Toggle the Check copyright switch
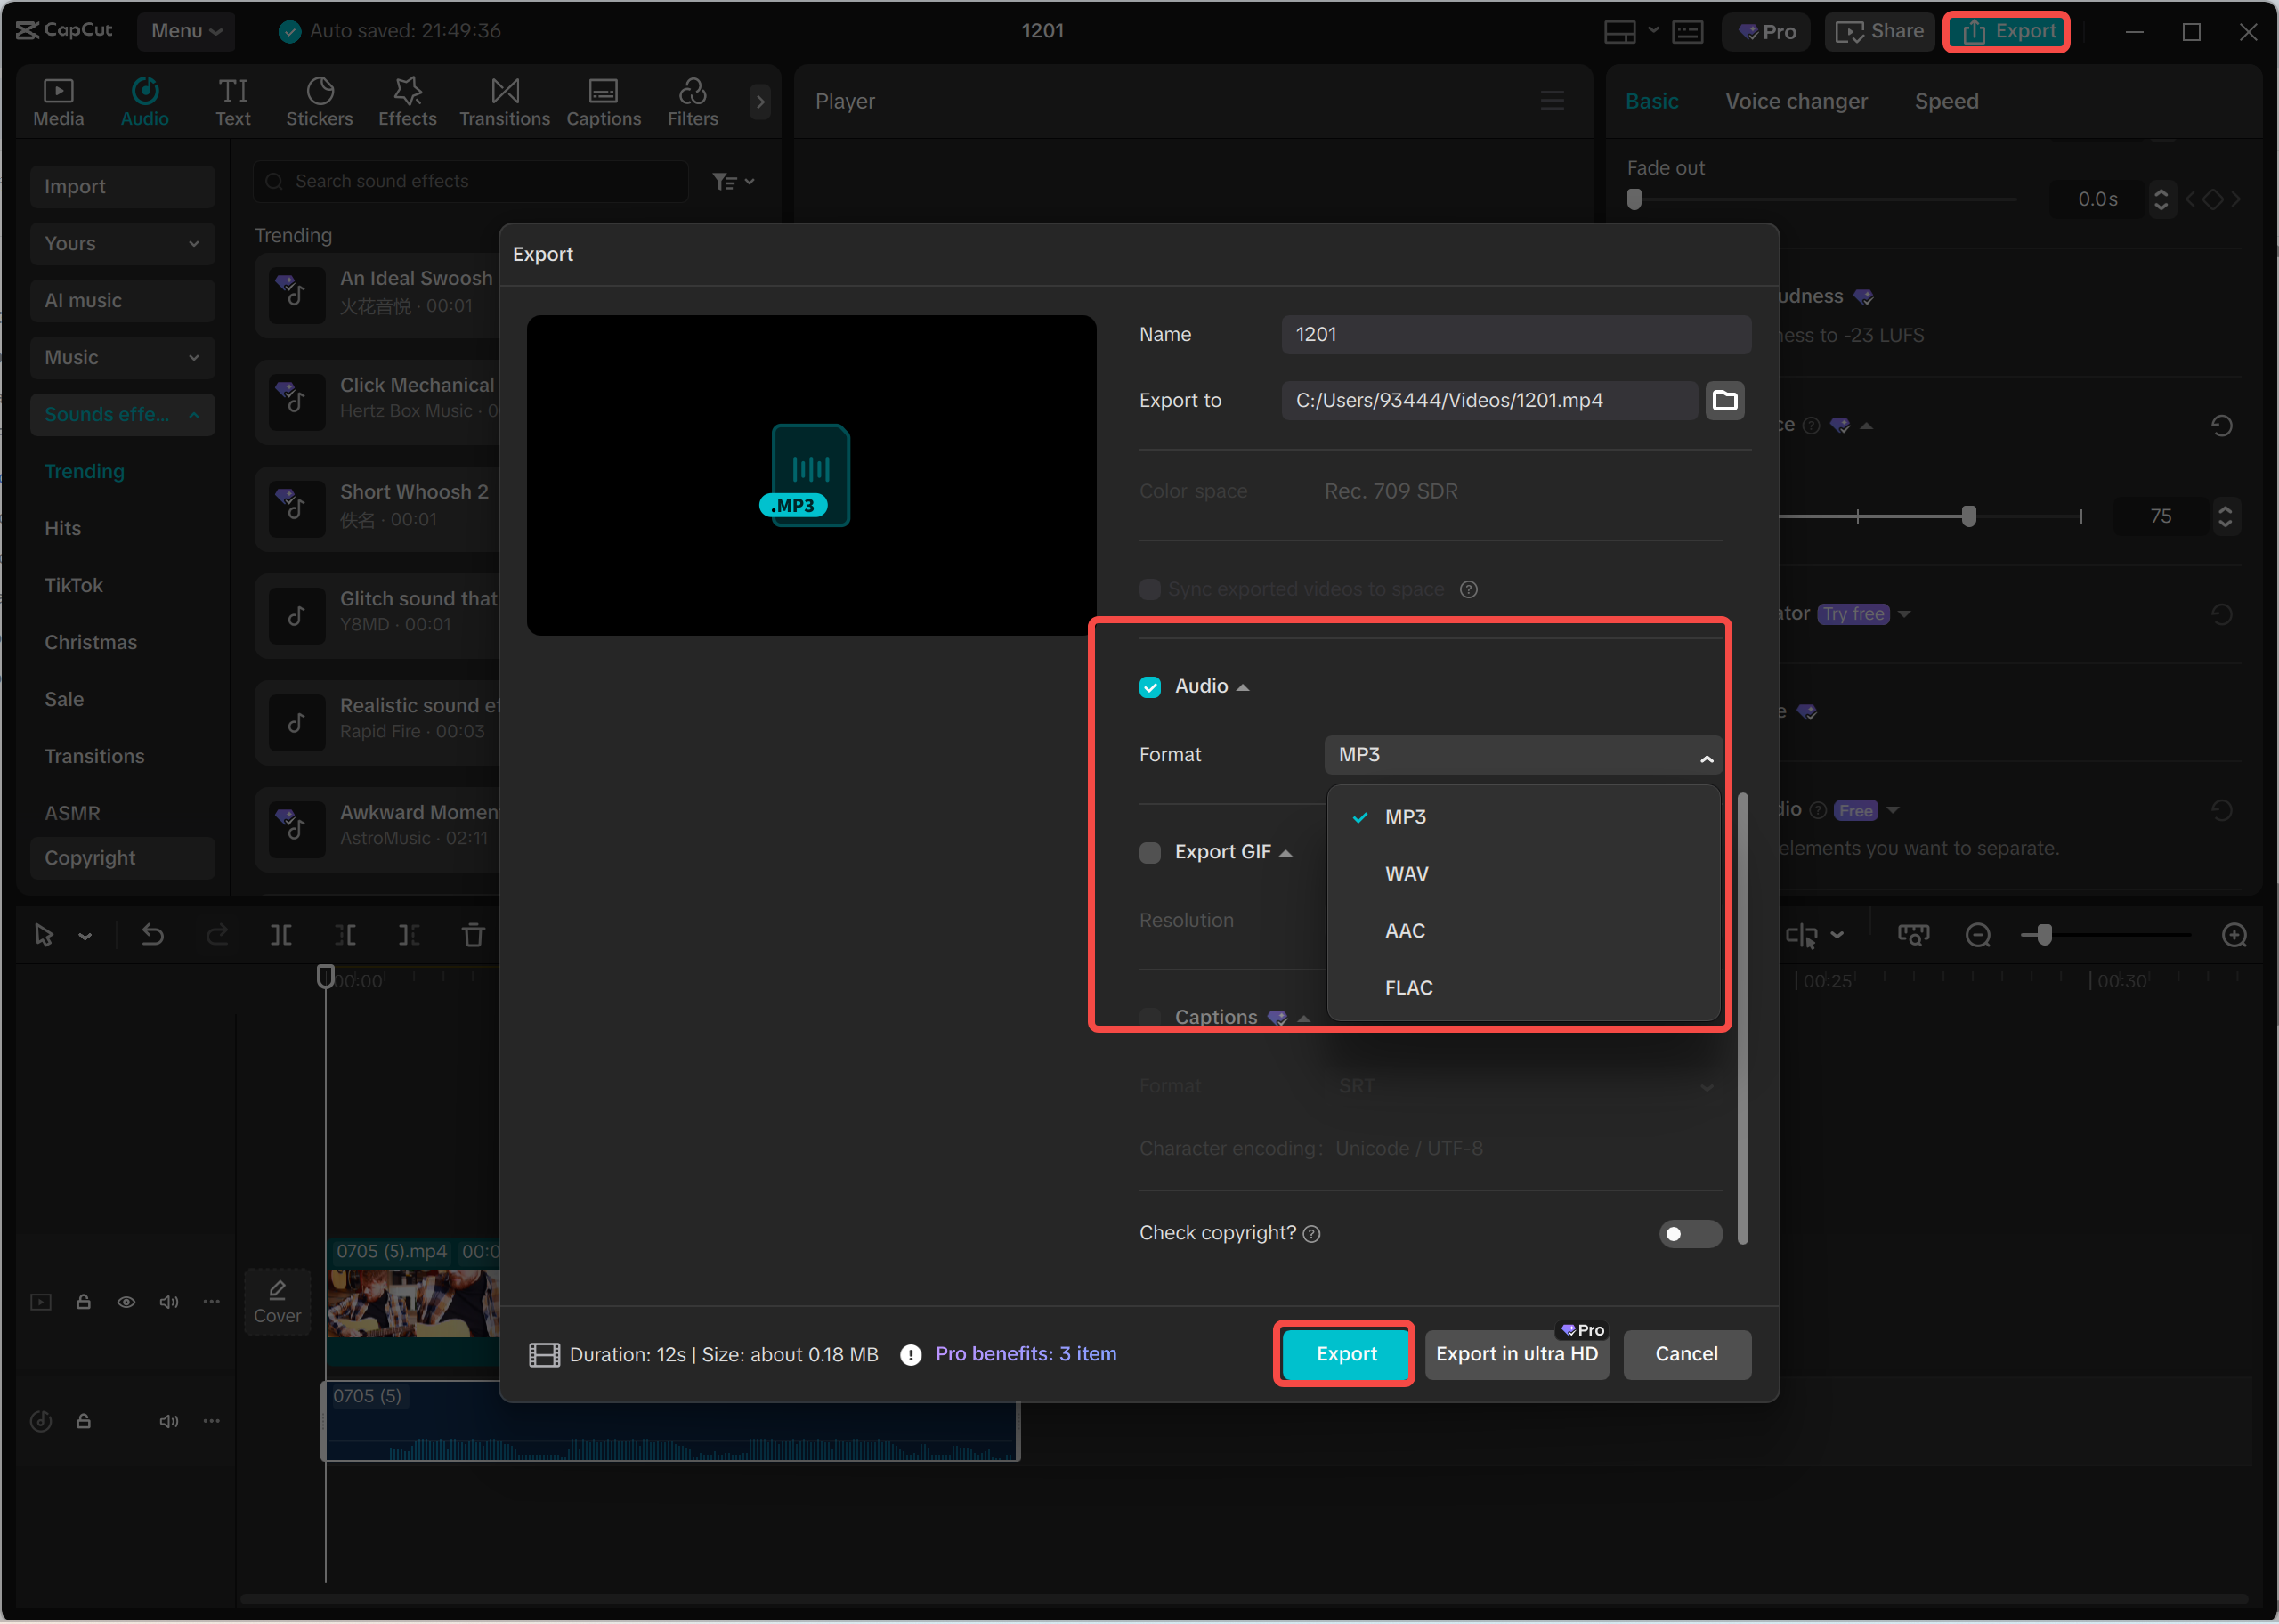Viewport: 2279px width, 1624px height. 1690,1233
